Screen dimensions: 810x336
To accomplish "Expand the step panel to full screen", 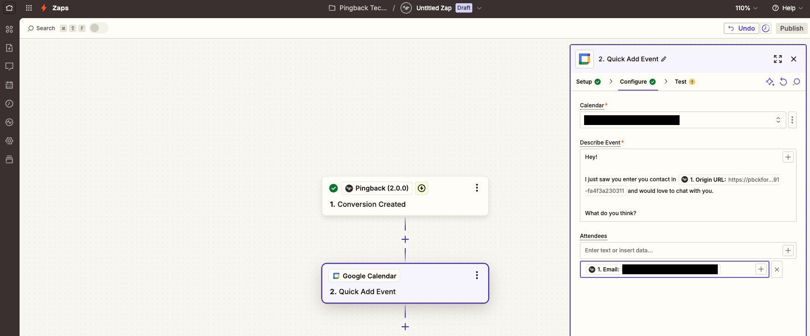I will [778, 59].
